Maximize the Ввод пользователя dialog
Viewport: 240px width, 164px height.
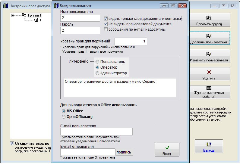pyautogui.click(x=173, y=6)
